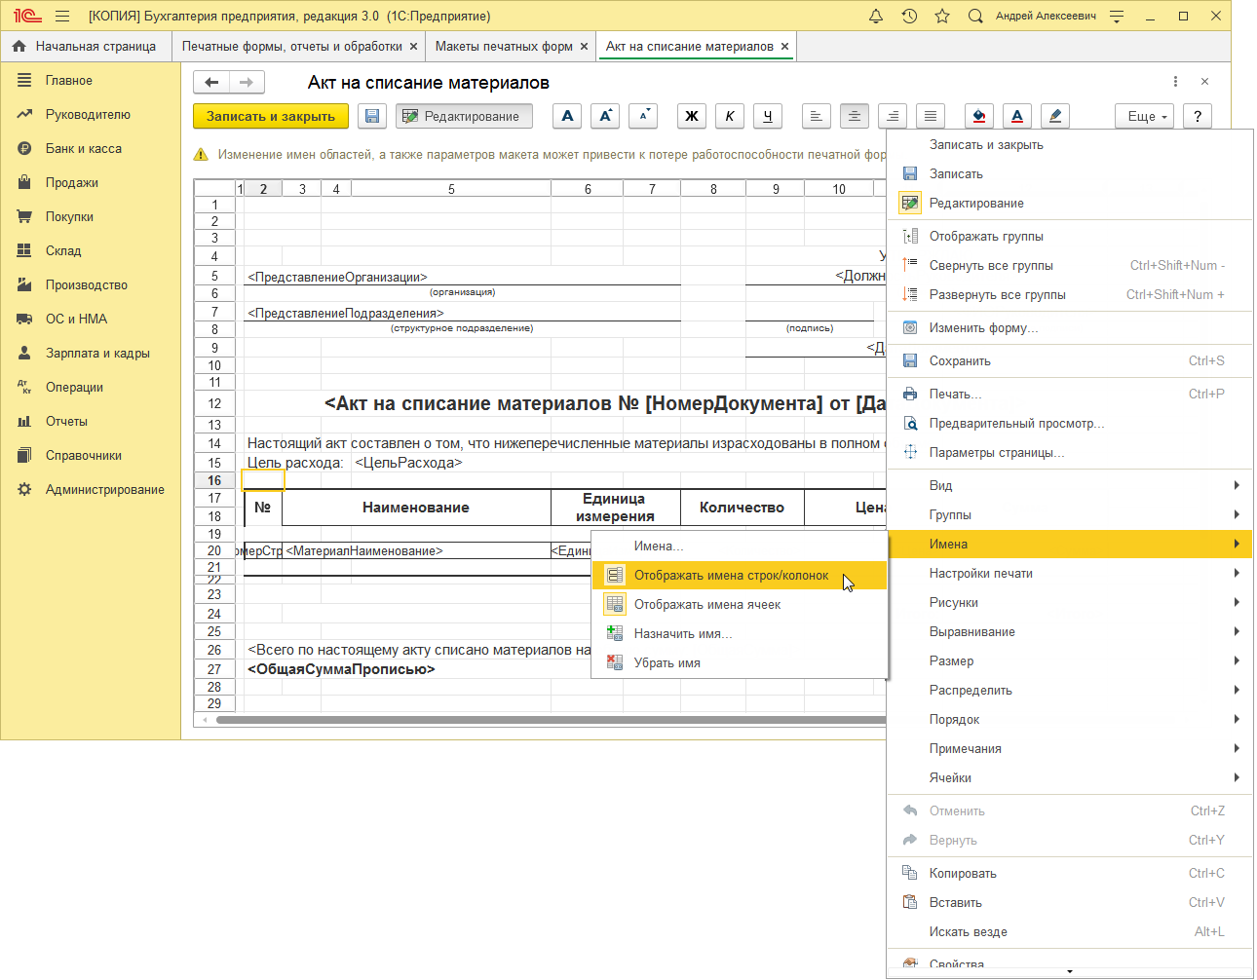Toggle Отображать группы in the menu
This screenshot has height=980, width=1257.
click(1070, 236)
